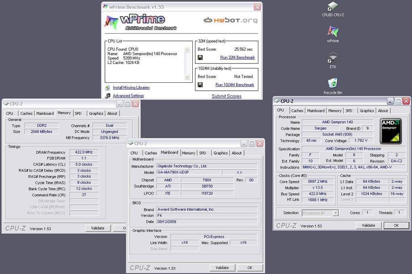The height and width of the screenshot is (274, 412).
Task: Click the 32M best score 25.562 sec
Action: coord(243,49)
